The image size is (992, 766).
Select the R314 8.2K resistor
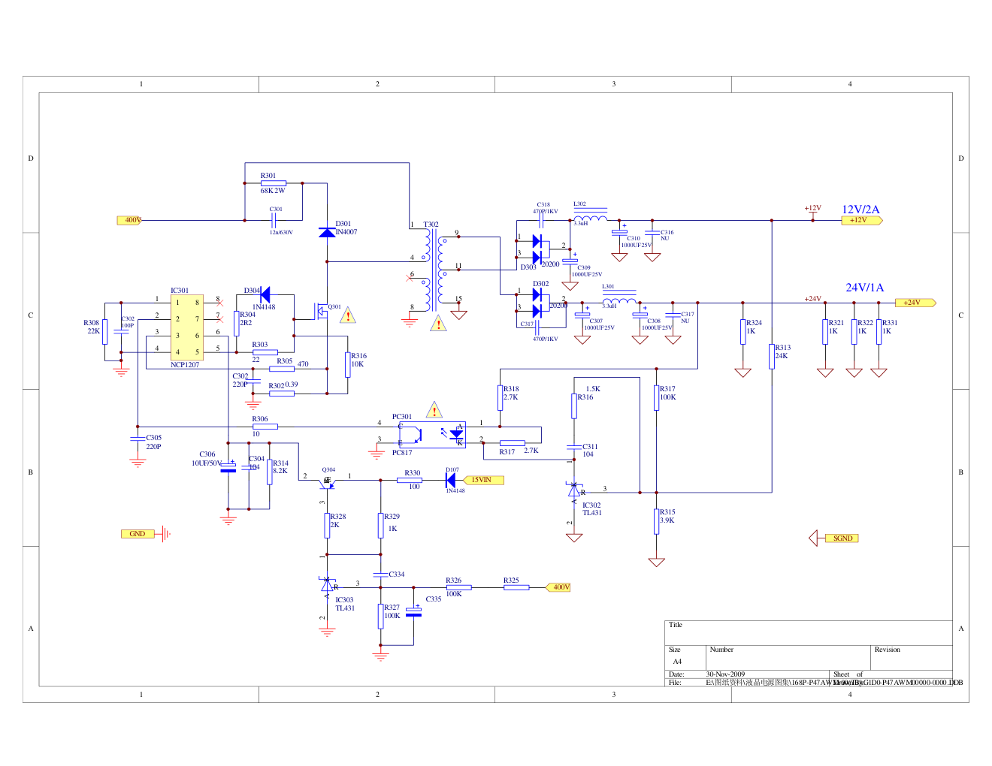coord(270,472)
